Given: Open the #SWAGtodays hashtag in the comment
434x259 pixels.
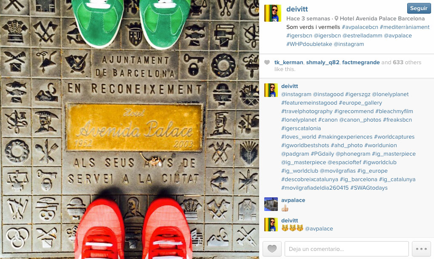Looking at the screenshot, I should click(x=368, y=188).
